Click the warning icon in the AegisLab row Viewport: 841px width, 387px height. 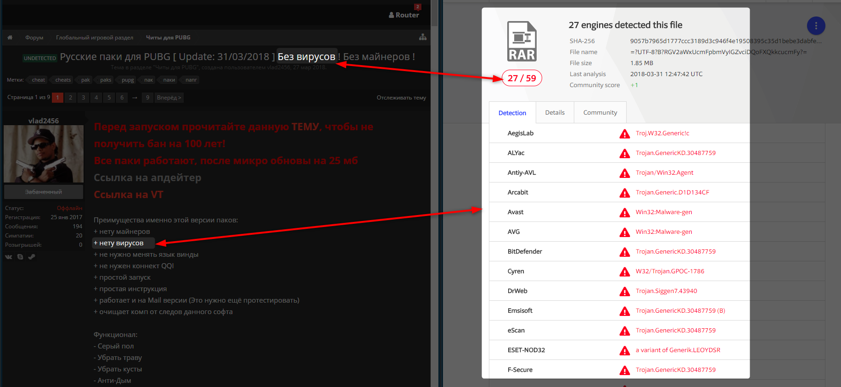[624, 133]
